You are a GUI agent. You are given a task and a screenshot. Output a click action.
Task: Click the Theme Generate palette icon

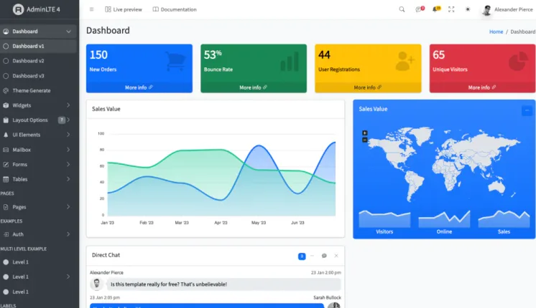[x=6, y=91]
